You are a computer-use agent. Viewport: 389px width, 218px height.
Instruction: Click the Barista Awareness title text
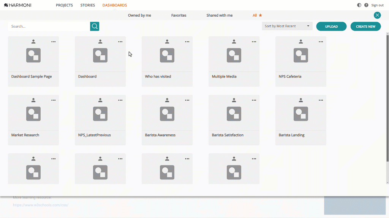tap(160, 135)
